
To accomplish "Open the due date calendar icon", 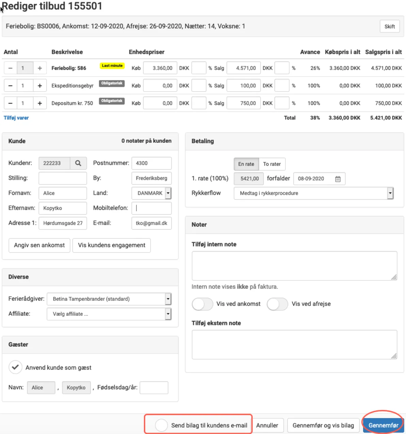I will pyautogui.click(x=338, y=179).
